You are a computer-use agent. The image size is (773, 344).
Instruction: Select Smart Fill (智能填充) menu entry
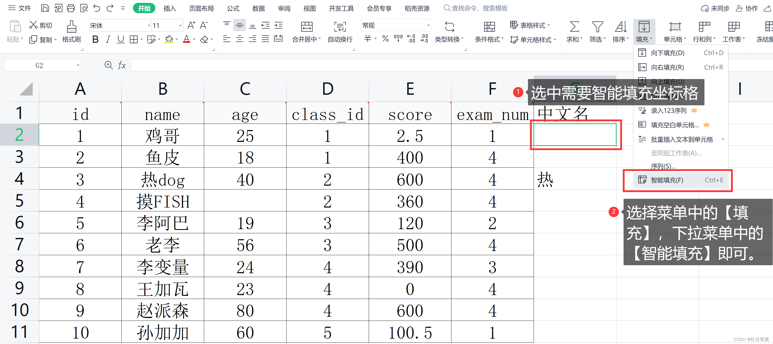point(667,180)
